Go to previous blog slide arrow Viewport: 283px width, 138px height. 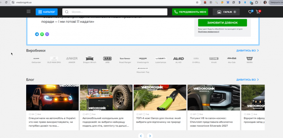pyautogui.click(x=141, y=136)
